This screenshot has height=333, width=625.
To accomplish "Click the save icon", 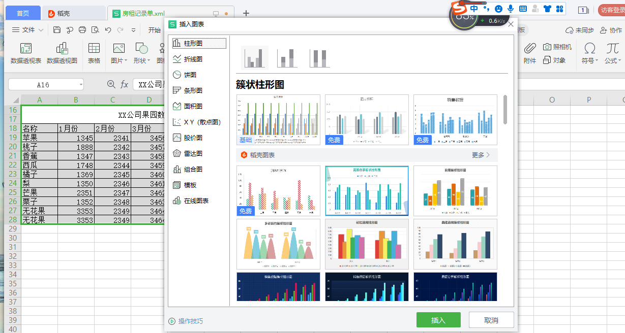I will click(x=57, y=30).
